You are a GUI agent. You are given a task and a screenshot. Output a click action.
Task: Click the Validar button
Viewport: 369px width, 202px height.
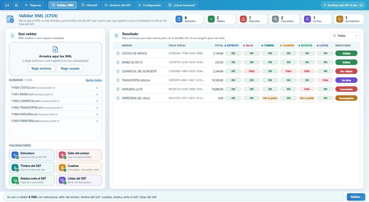[356, 197]
